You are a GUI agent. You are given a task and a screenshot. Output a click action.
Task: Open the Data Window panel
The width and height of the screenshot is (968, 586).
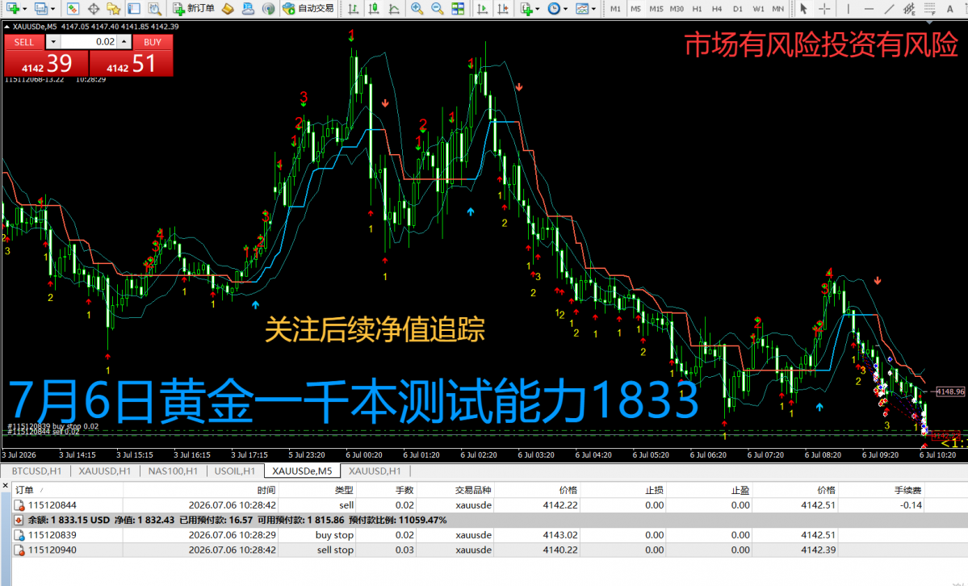pyautogui.click(x=93, y=9)
